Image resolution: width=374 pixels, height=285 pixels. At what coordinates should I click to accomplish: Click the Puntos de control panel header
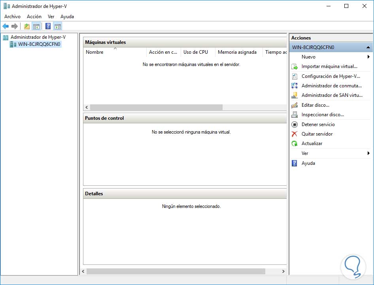click(x=185, y=118)
